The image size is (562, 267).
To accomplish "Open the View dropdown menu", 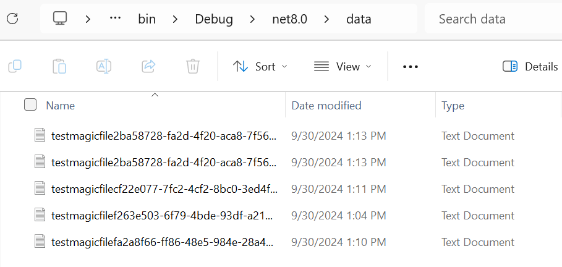I will point(343,66).
